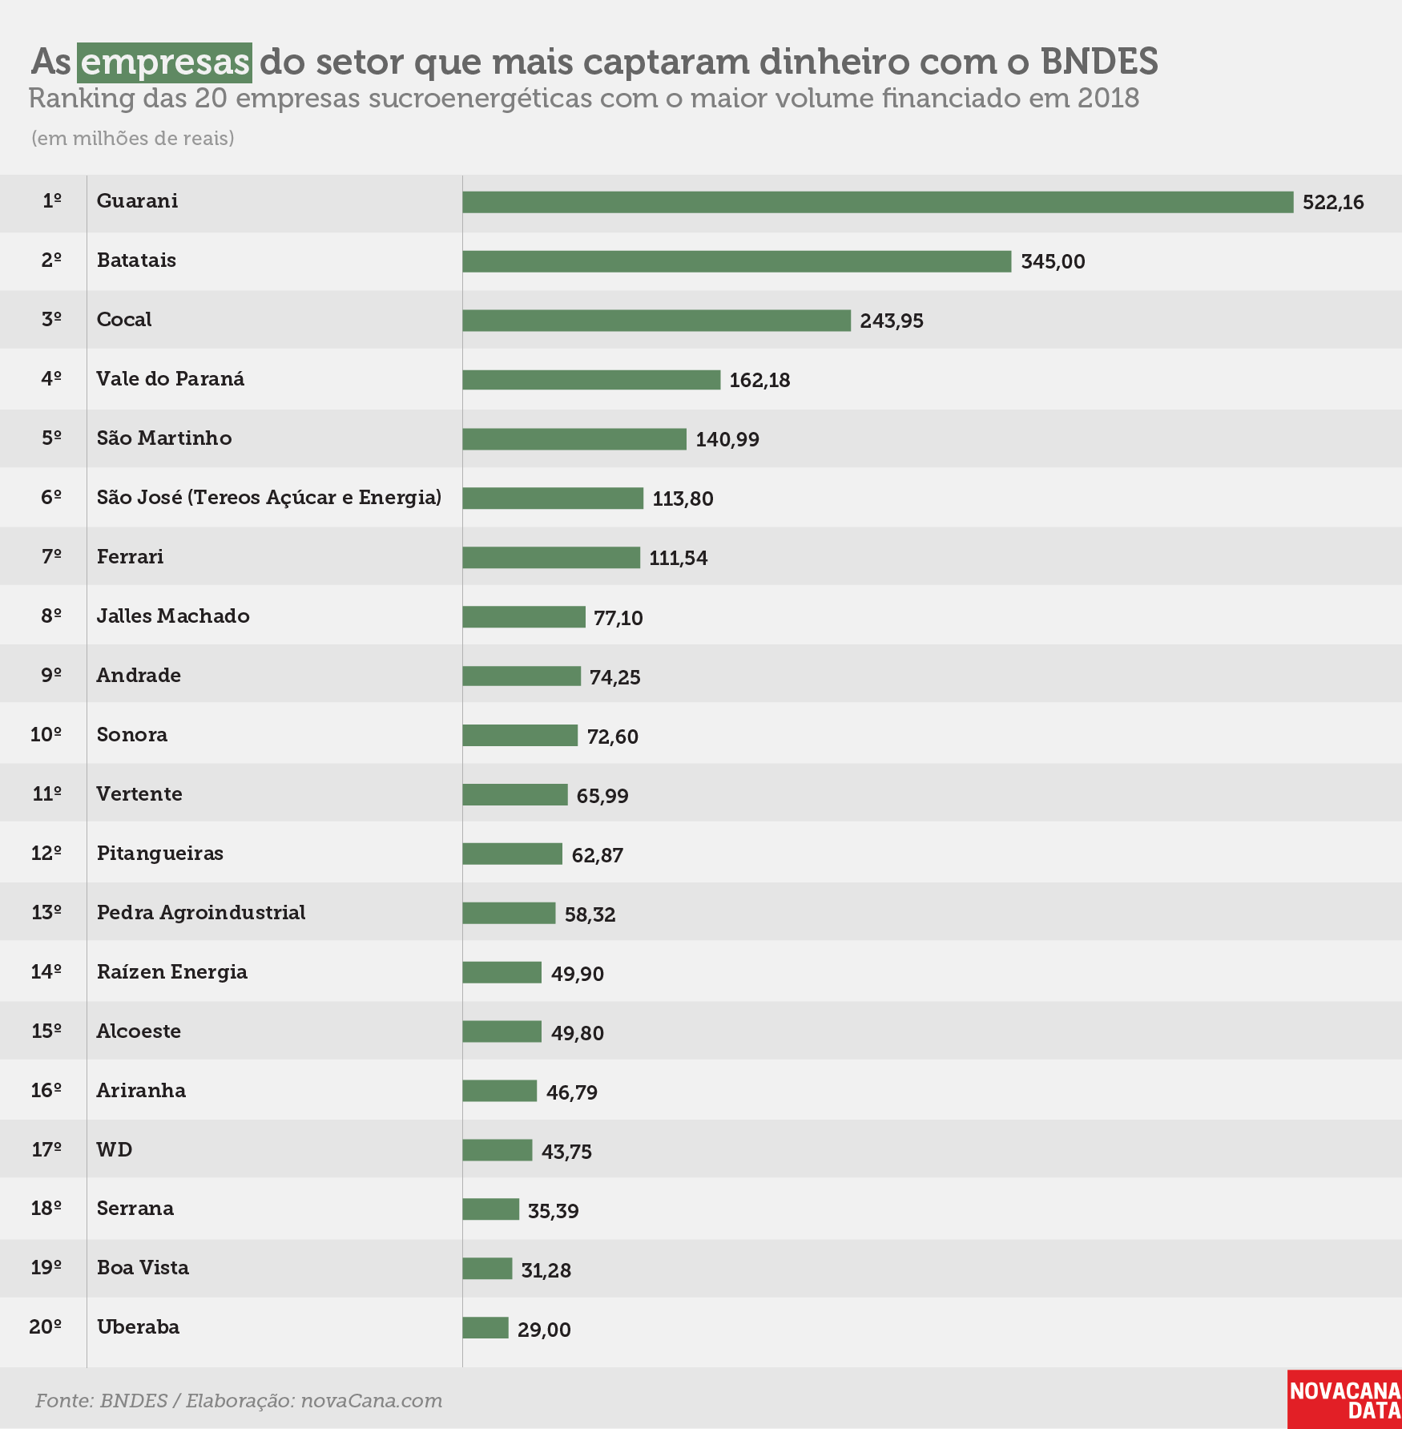Click the green bar for Cocal

pyautogui.click(x=657, y=321)
